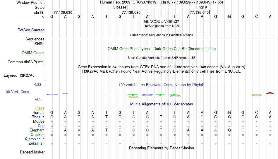The height and width of the screenshot is (159, 278).
Task: Click '100 vertebrates Basewise Conservation by PhyloP' title
Action: coord(162,85)
